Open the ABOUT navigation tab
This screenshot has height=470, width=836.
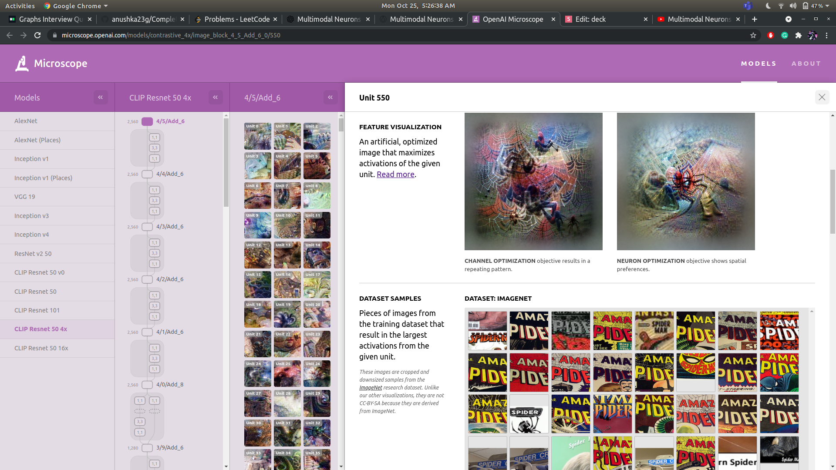(806, 64)
